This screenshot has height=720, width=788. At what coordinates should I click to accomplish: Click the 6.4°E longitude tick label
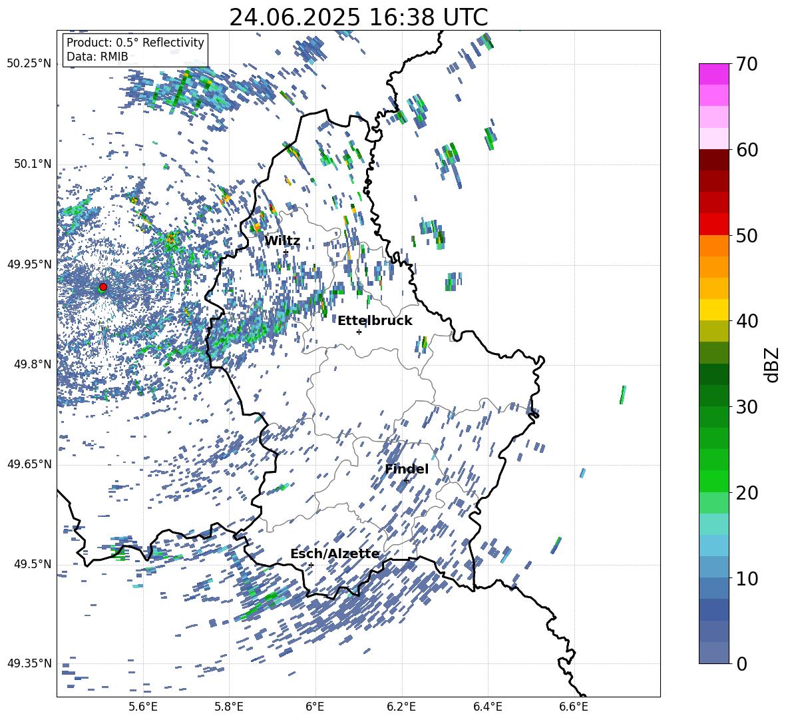487,707
